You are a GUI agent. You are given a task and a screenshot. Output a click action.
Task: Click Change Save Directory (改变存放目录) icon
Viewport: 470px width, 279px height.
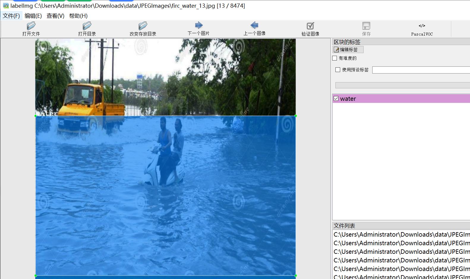(143, 26)
